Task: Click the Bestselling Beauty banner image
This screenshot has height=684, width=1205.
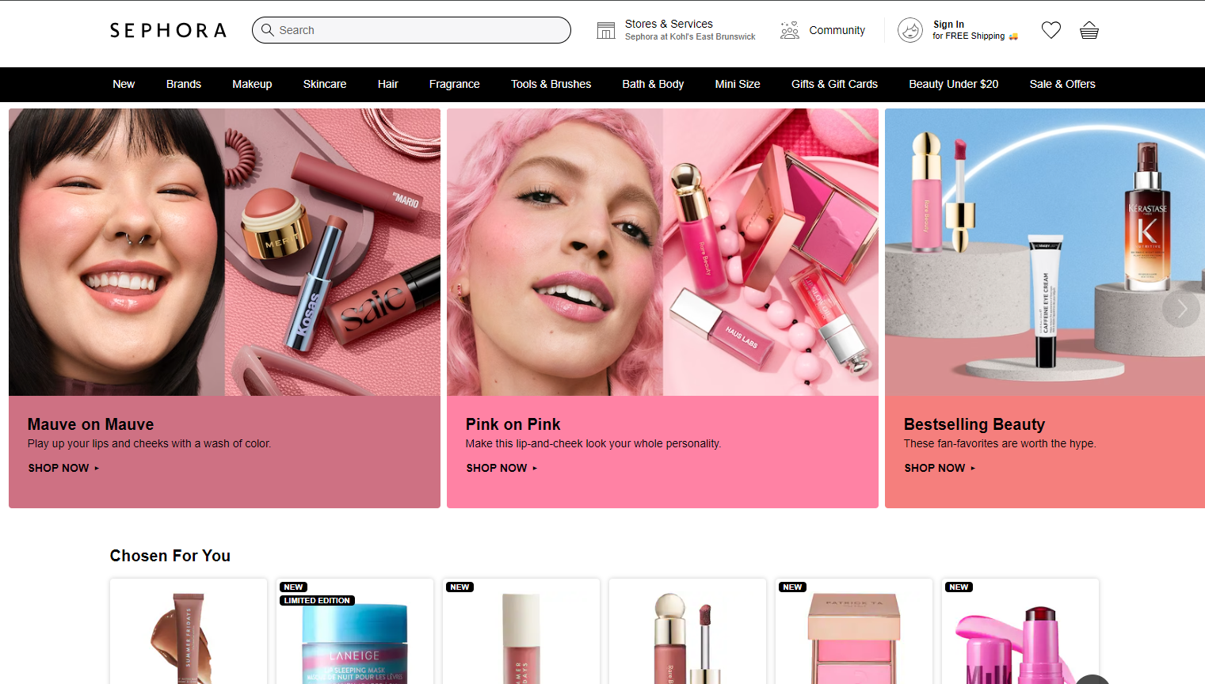Action: (x=1045, y=252)
